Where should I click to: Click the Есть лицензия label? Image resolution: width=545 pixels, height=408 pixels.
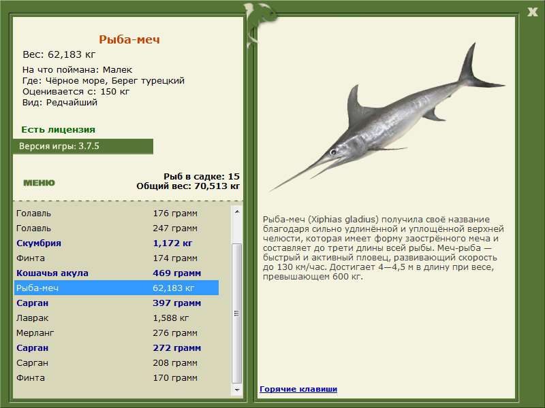pyautogui.click(x=58, y=129)
